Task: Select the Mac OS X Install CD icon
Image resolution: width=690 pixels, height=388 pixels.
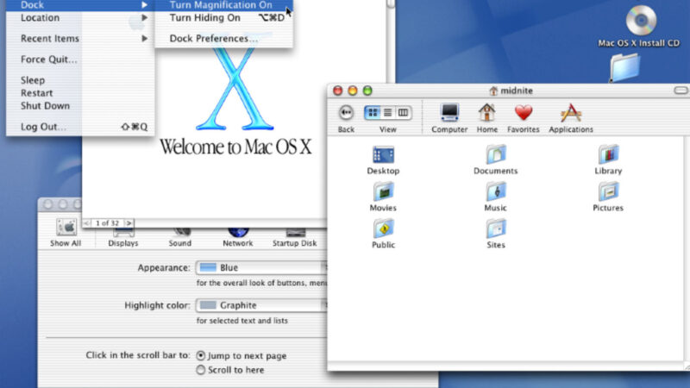Action: click(x=641, y=20)
